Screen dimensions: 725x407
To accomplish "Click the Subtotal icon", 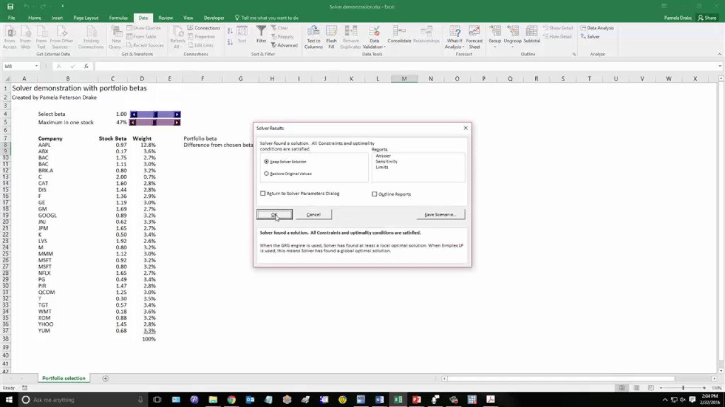I will [531, 34].
